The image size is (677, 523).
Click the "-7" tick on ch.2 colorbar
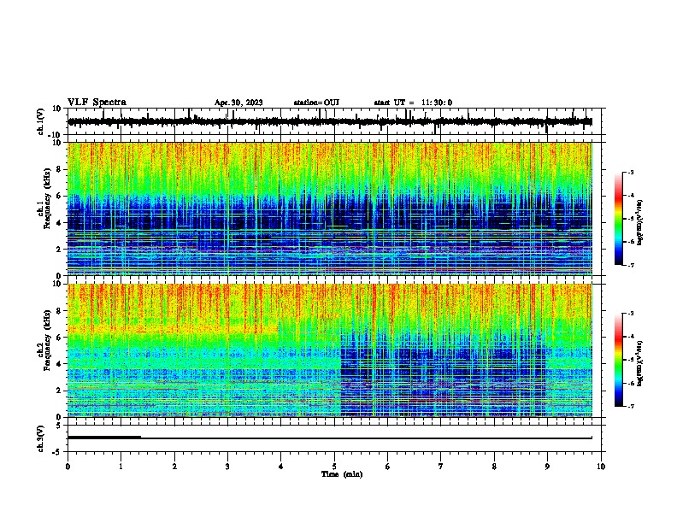click(630, 406)
